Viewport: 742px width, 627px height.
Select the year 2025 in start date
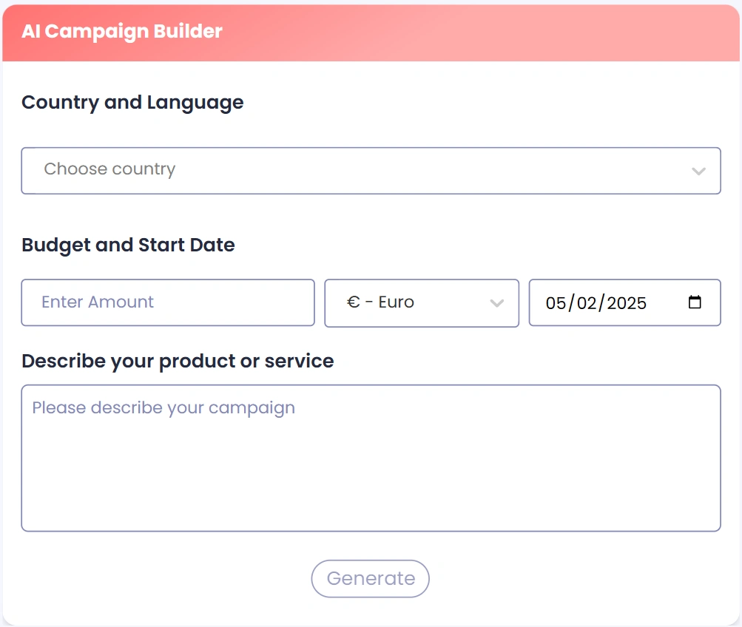(627, 303)
